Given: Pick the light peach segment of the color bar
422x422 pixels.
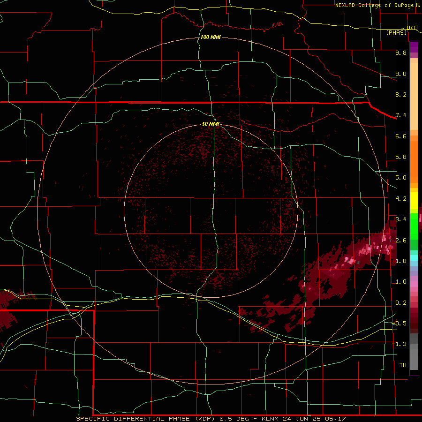Looking at the screenshot, I should point(414,96).
